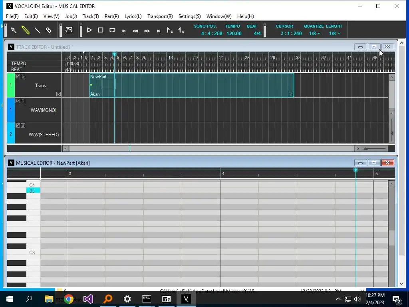Toggle R button on the vocal Track
The width and height of the screenshot is (409, 307).
tap(58, 94)
